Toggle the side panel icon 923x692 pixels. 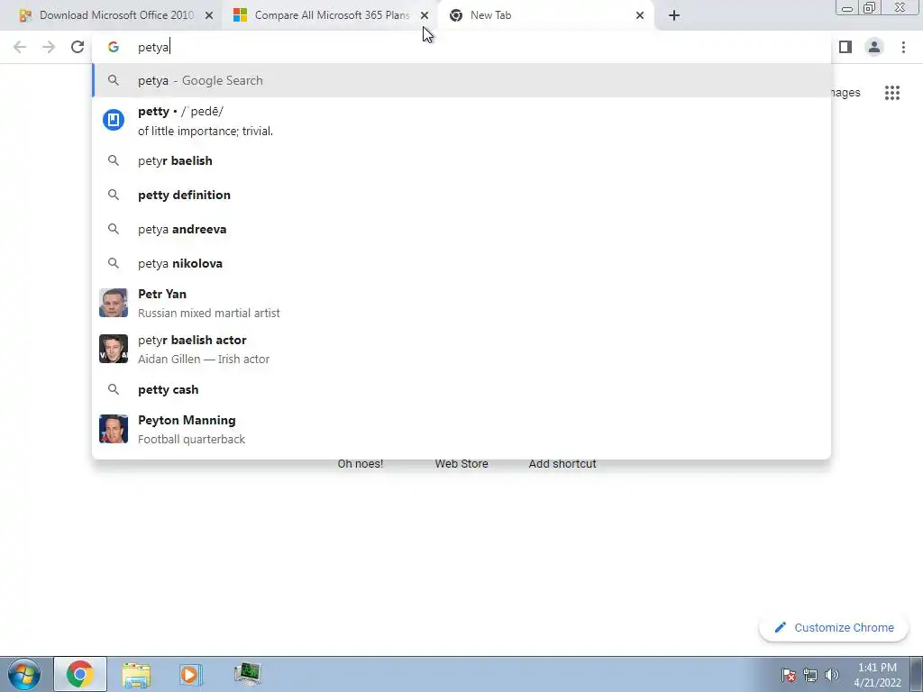click(x=845, y=47)
